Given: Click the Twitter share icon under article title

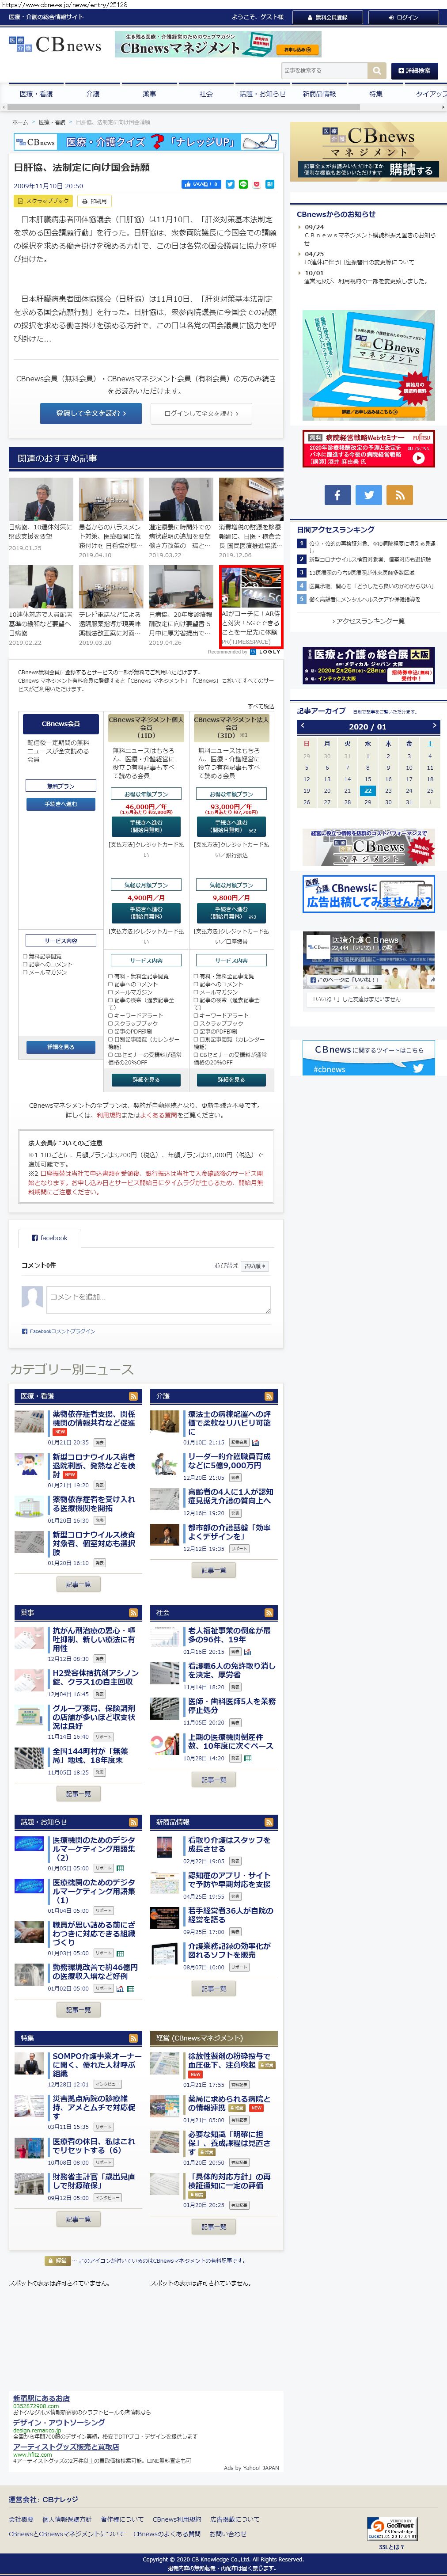Looking at the screenshot, I should 230,184.
